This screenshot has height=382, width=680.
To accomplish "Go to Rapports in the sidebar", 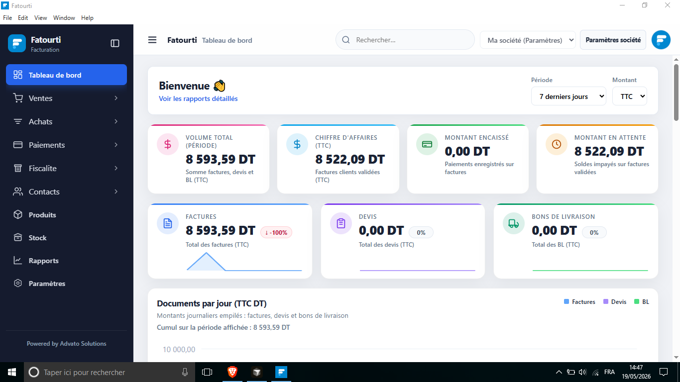I will pyautogui.click(x=66, y=260).
